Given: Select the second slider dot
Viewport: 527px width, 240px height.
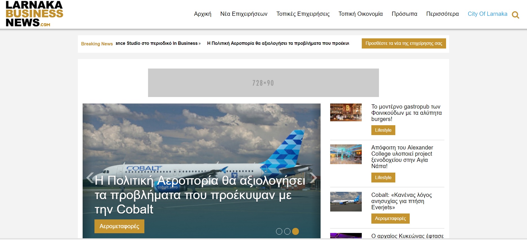Looking at the screenshot, I should point(287,232).
